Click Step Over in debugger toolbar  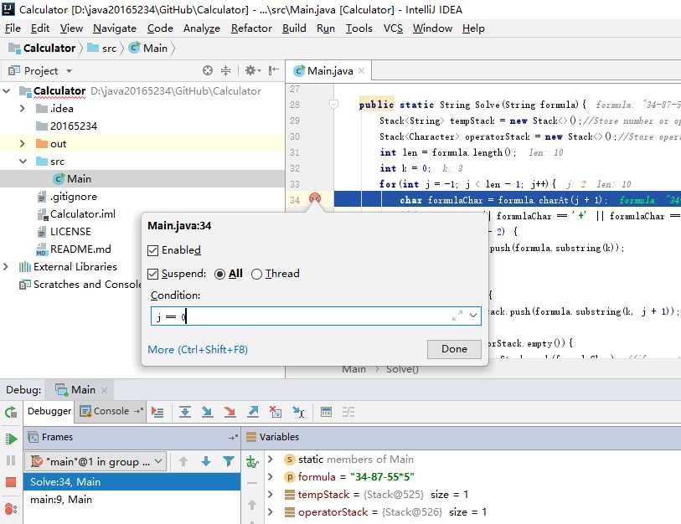point(185,412)
